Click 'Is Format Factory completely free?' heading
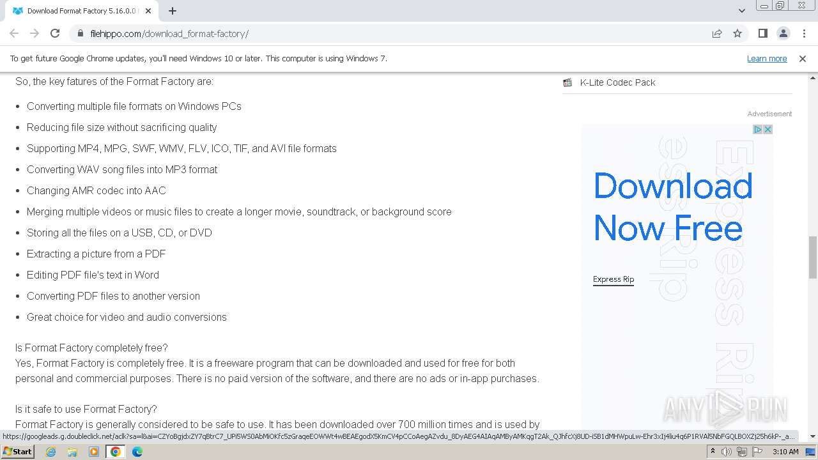The height and width of the screenshot is (460, 818). [x=91, y=348]
